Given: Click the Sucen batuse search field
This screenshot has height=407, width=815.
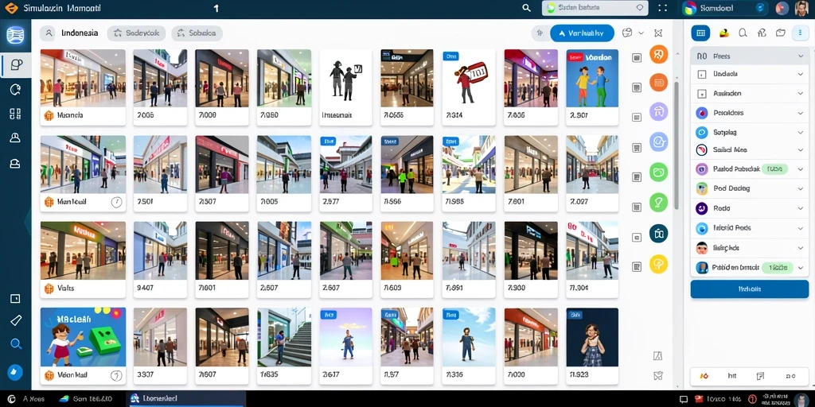Looking at the screenshot, I should [595, 8].
